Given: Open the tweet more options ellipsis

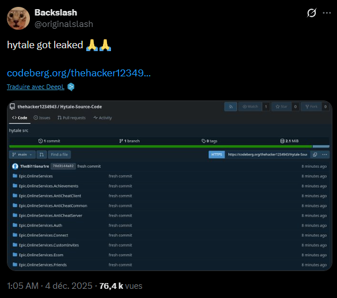Looking at the screenshot, I should coord(327,13).
